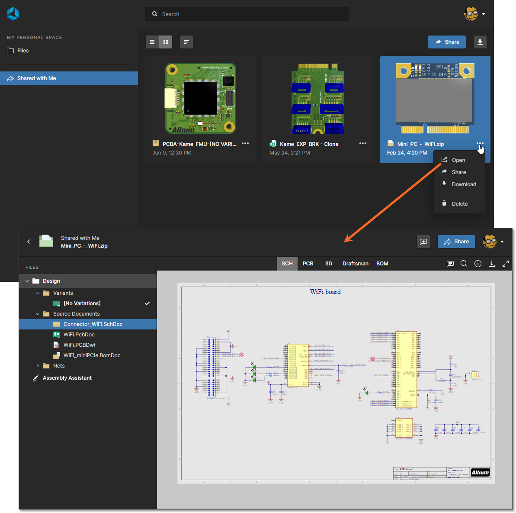The width and height of the screenshot is (516, 513).
Task: Select WiFi.PcbDoc file
Action: [87, 334]
